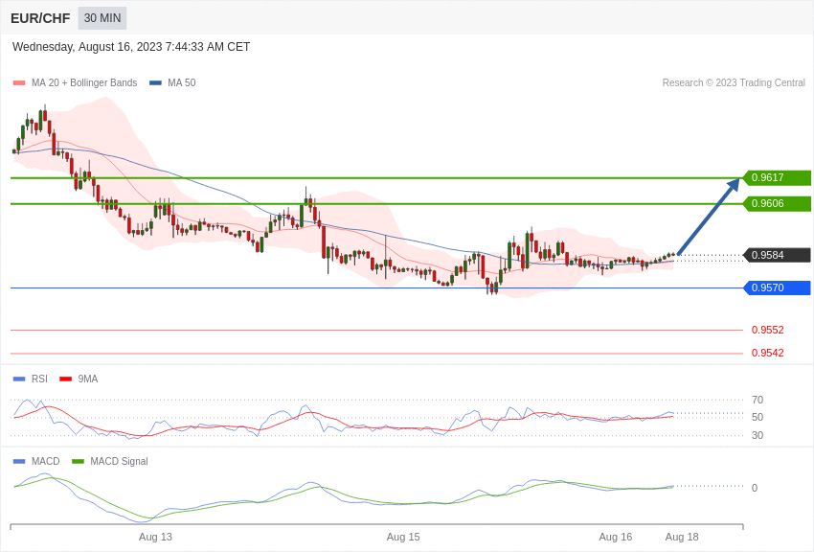Click the date line 'Wednesday, August 16, 2023 7:44:33 AM CET'
Viewport: 814px width, 552px height.
pos(131,47)
